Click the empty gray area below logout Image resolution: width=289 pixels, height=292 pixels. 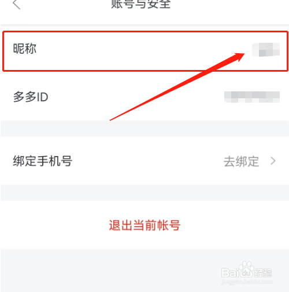coord(144,270)
